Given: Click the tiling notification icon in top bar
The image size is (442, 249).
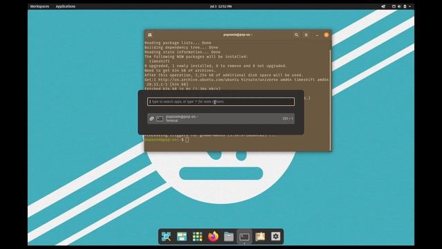Looking at the screenshot, I should click(383, 6).
